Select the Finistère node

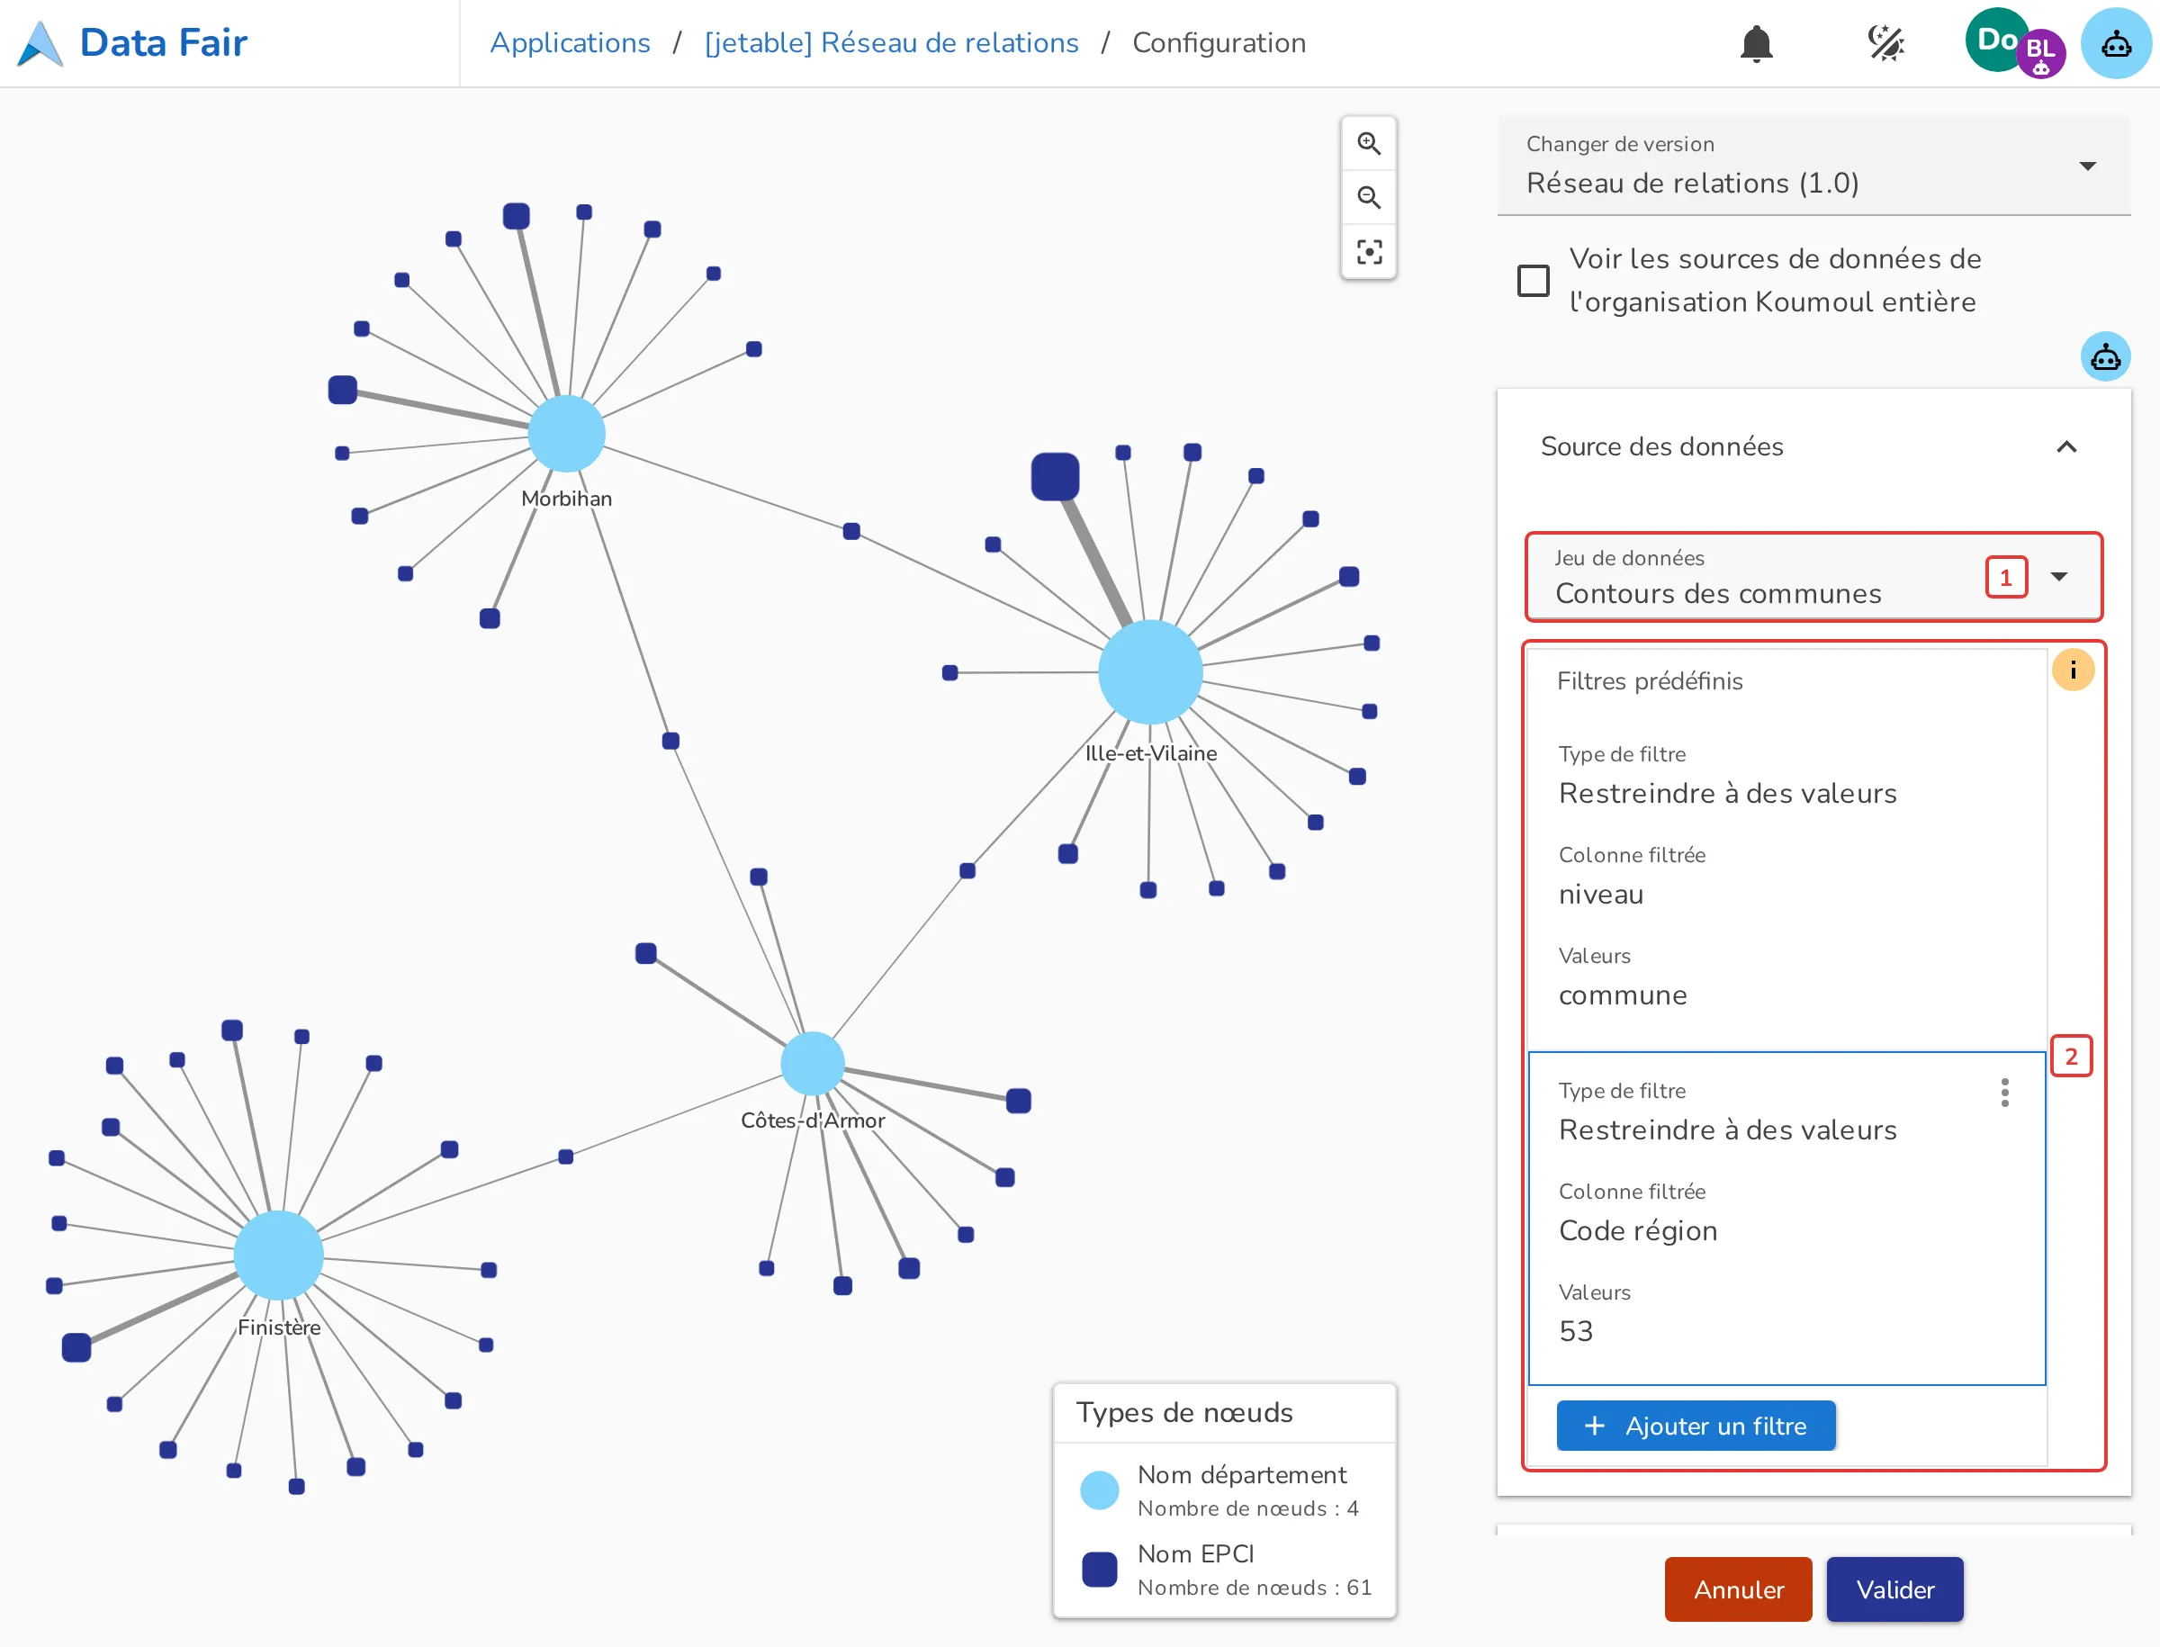278,1255
